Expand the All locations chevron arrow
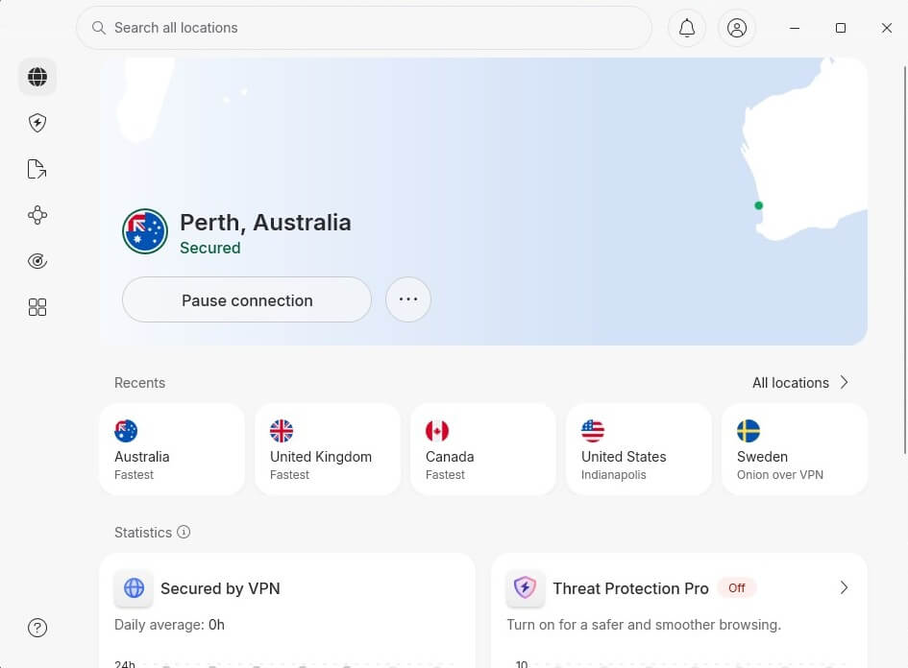The image size is (908, 668). [x=845, y=382]
